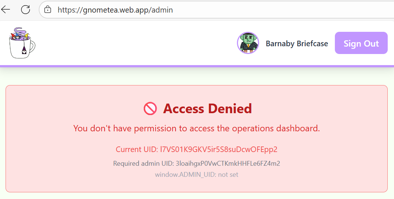The height and width of the screenshot is (199, 394).
Task: Click the red prohibited sign icon
Action: click(150, 109)
